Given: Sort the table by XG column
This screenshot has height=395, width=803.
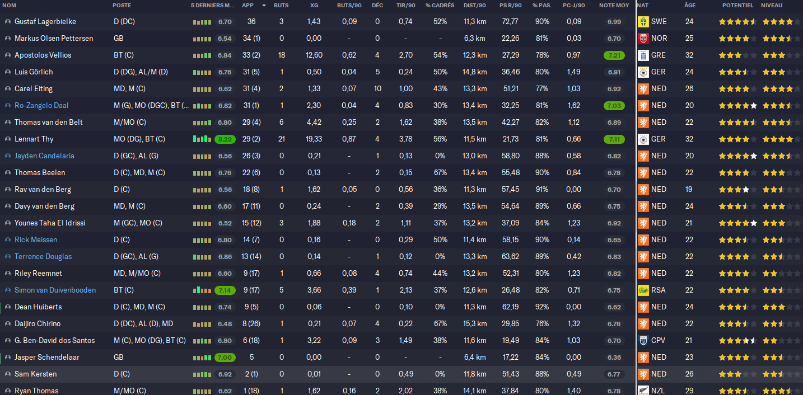Looking at the screenshot, I should tap(314, 5).
